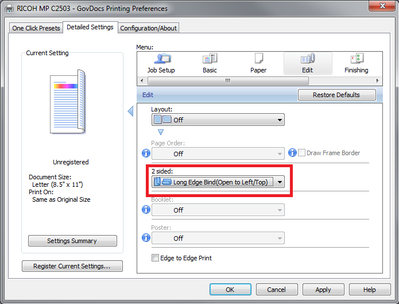Enable the Edge to Edge Print checkbox

tap(155, 258)
